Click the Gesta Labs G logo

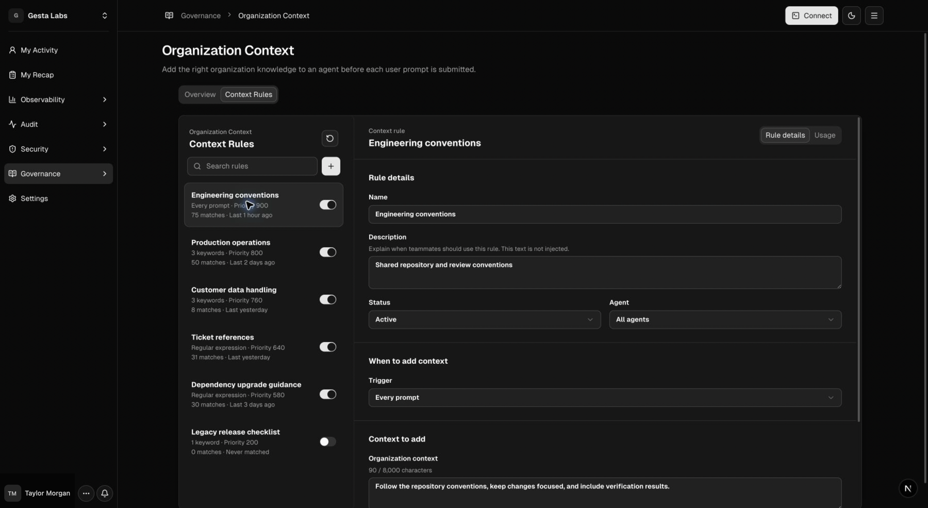point(16,15)
